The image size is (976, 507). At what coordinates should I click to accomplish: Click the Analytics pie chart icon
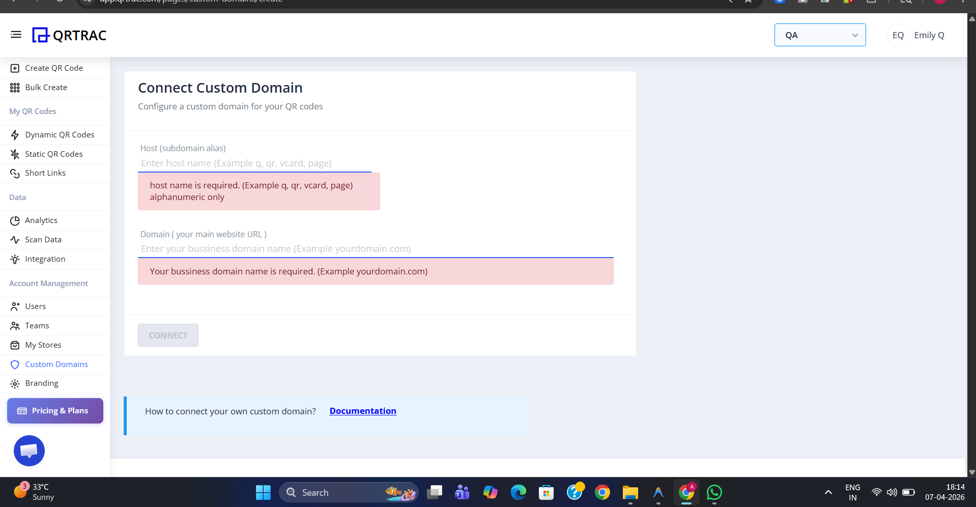(x=15, y=220)
